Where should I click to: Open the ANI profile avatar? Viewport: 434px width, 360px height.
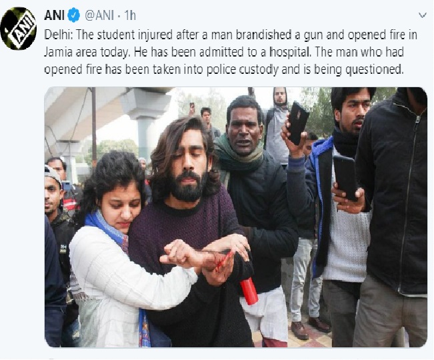point(19,29)
